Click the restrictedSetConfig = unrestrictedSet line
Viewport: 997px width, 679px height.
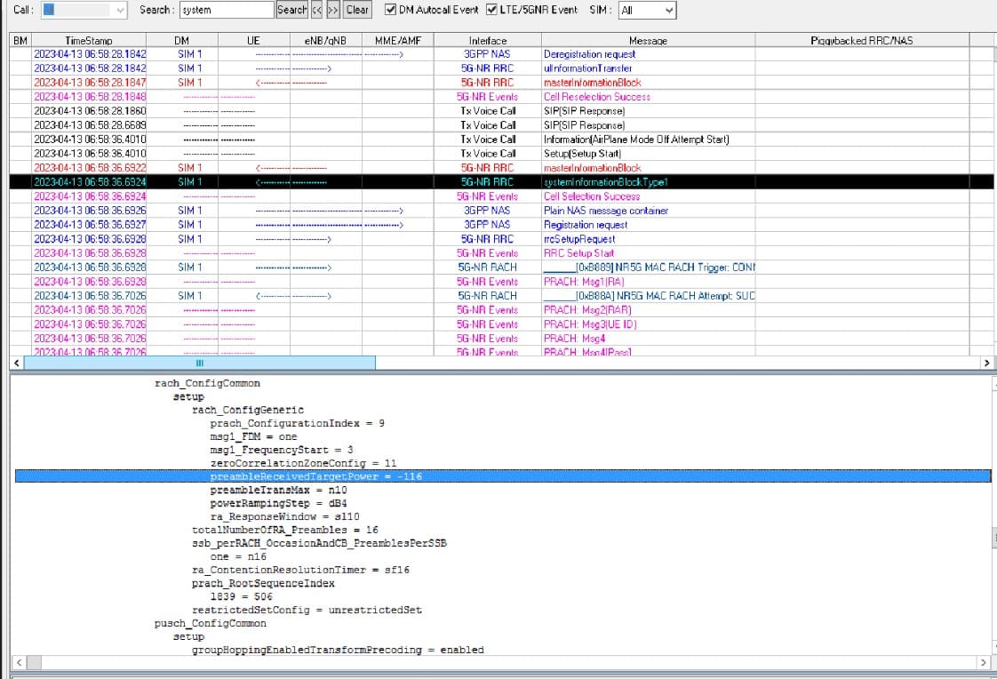pos(307,611)
